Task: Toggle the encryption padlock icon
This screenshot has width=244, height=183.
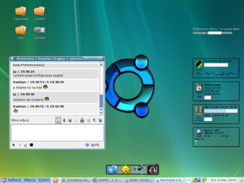Action: pyautogui.click(x=82, y=121)
